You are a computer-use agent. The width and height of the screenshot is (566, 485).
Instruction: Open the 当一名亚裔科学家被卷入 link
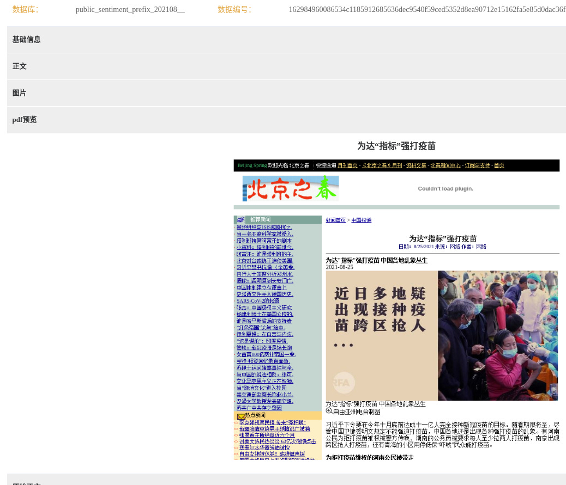264,234
